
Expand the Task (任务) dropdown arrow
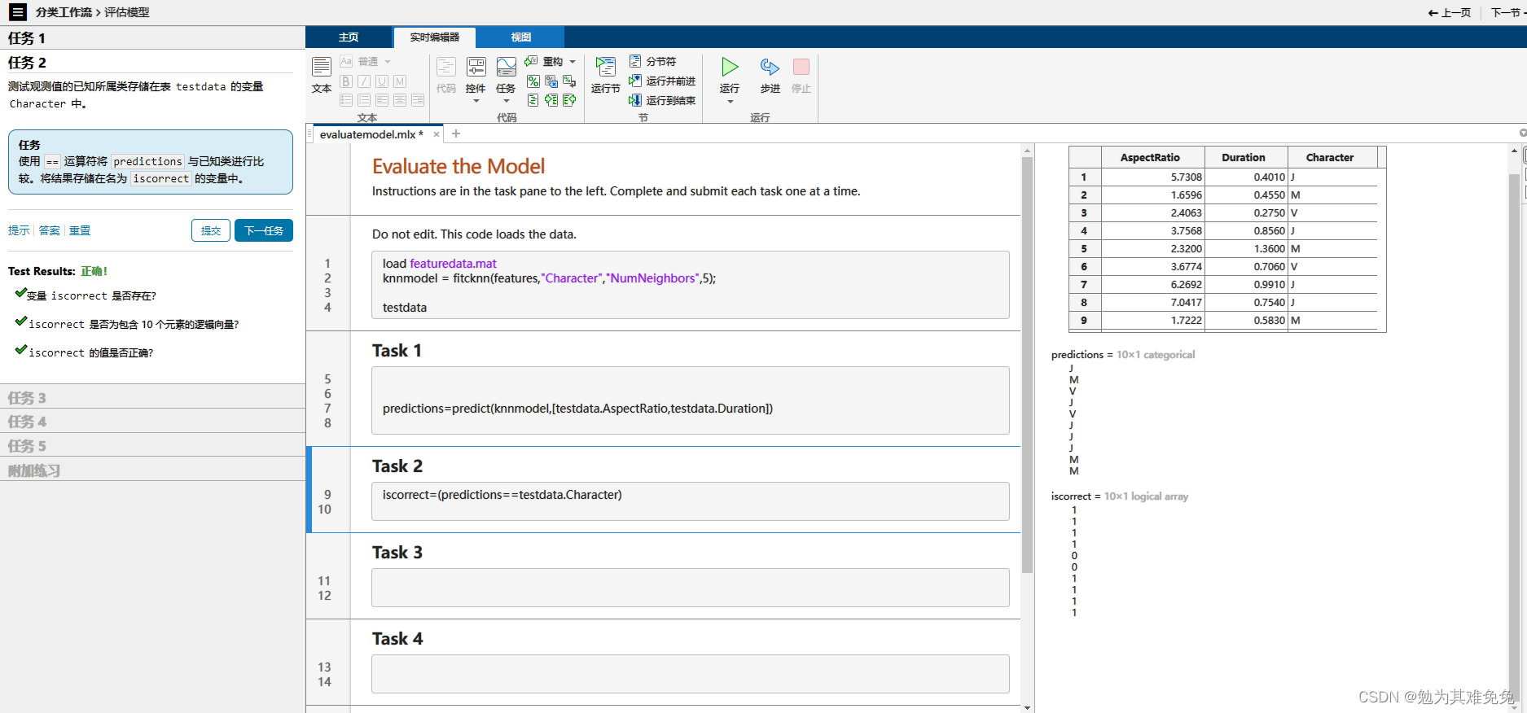coord(507,101)
